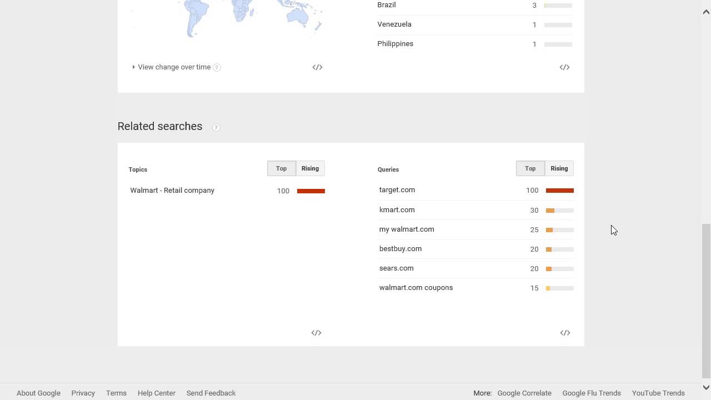This screenshot has width=711, height=400.
Task: Click embed code icon below the world map
Action: 317,67
